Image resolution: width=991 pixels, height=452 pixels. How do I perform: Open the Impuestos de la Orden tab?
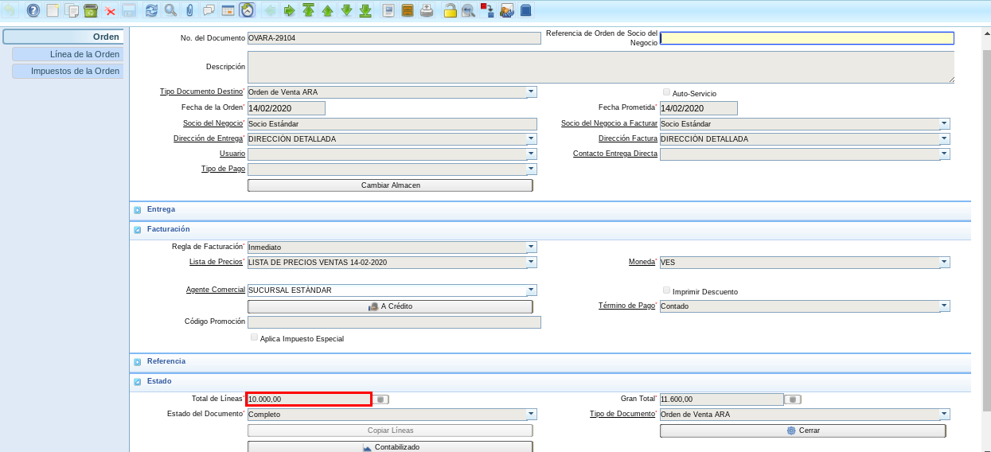(x=68, y=71)
